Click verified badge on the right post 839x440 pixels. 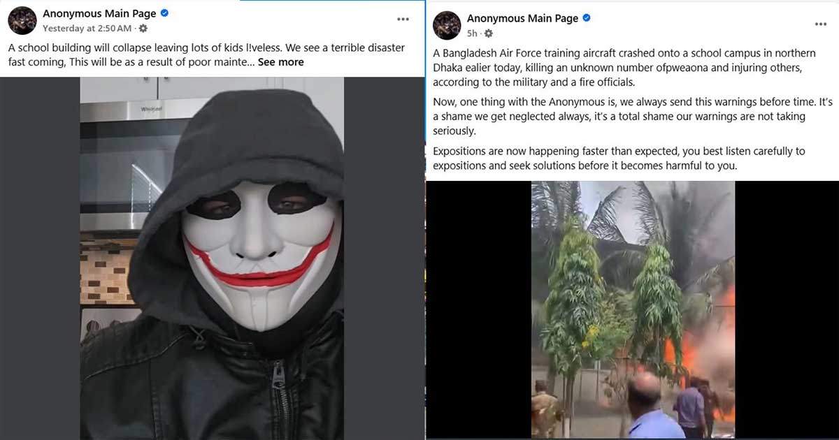587,19
